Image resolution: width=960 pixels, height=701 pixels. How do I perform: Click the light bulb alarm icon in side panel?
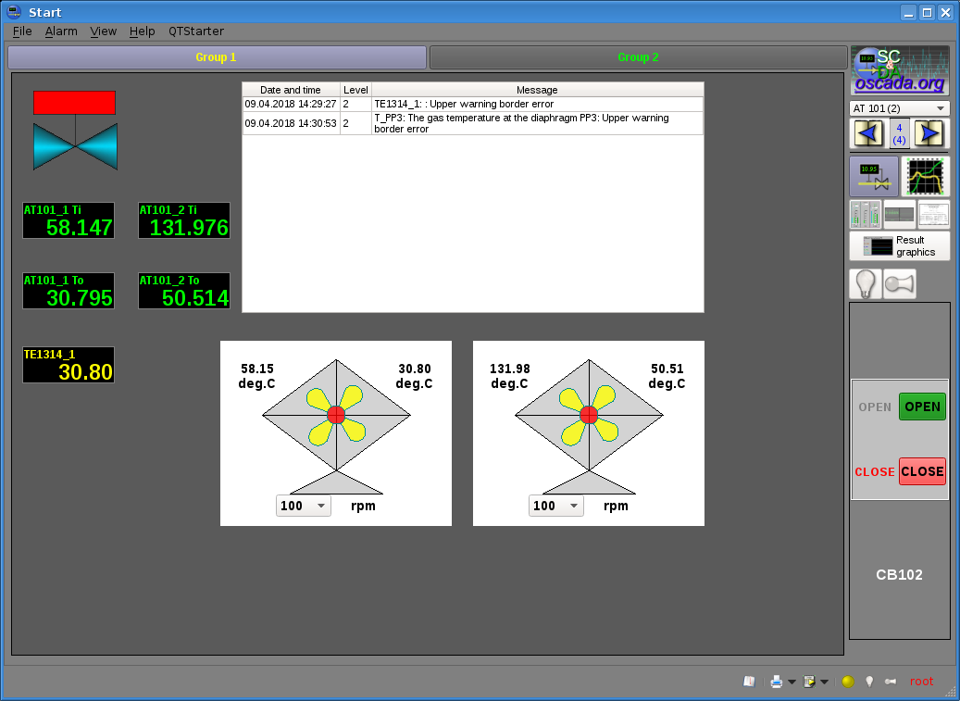pos(865,284)
